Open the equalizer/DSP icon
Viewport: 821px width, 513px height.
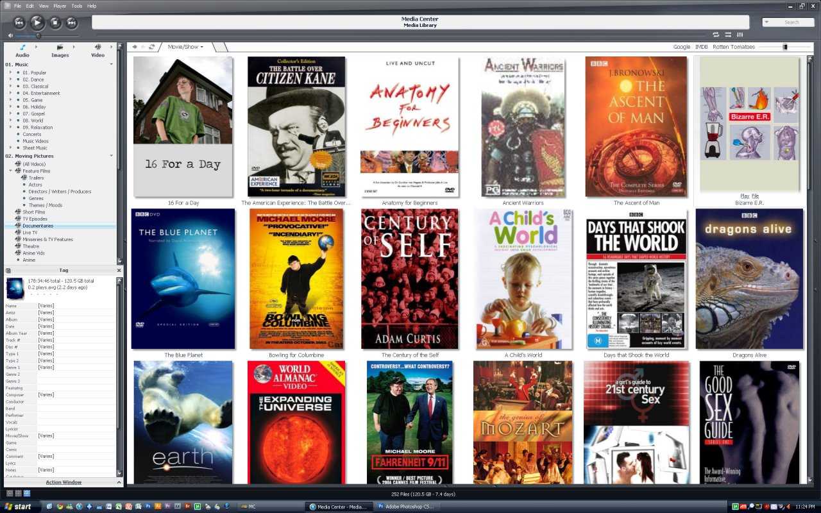[740, 35]
